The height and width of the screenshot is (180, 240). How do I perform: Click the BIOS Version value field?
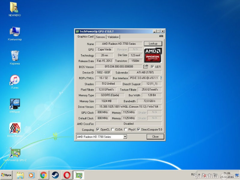point(119,67)
